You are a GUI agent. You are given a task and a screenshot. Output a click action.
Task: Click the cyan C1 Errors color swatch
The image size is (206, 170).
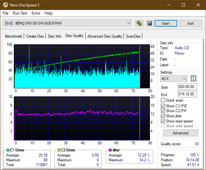(8, 150)
